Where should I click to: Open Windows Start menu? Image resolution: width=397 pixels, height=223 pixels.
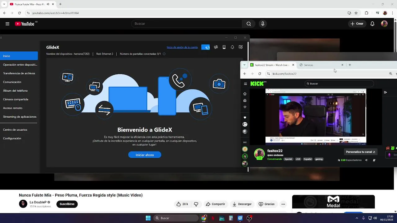148,218
